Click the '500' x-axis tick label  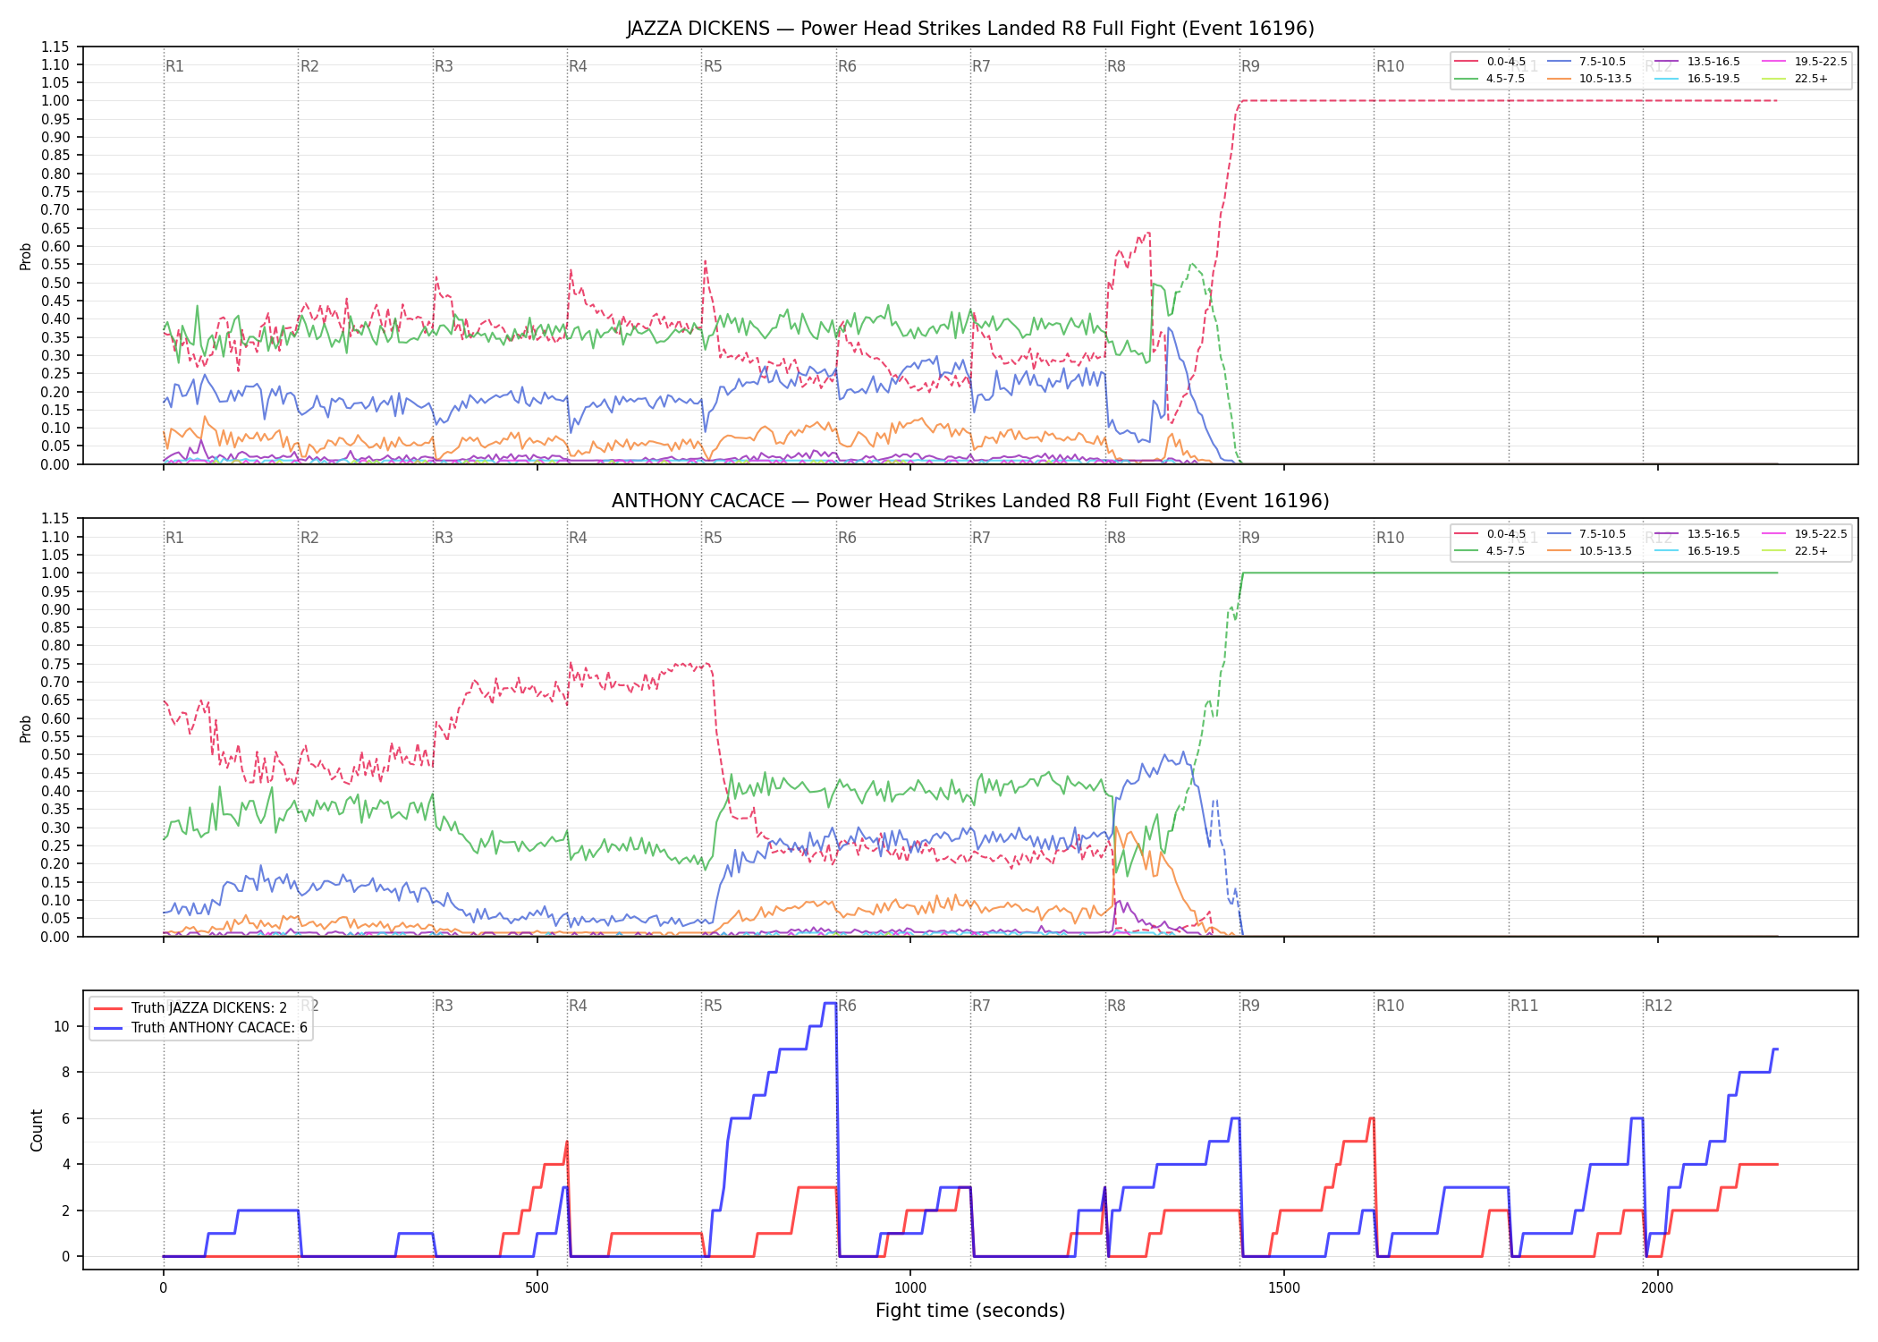537,1287
